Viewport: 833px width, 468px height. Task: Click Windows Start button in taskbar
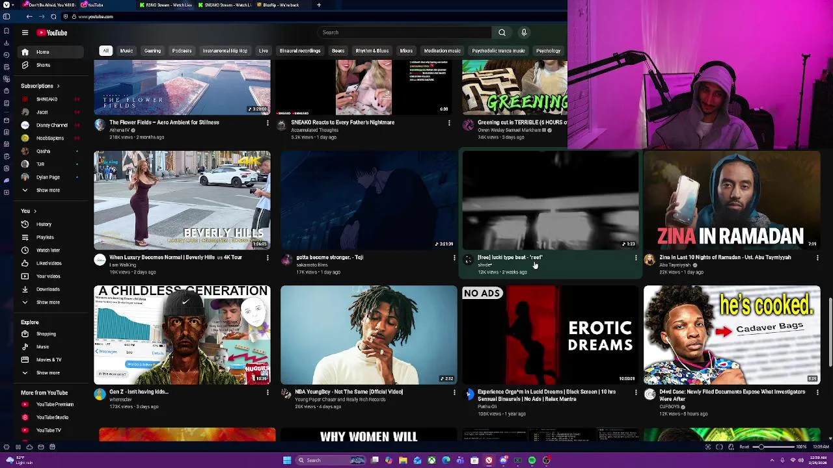click(x=287, y=460)
